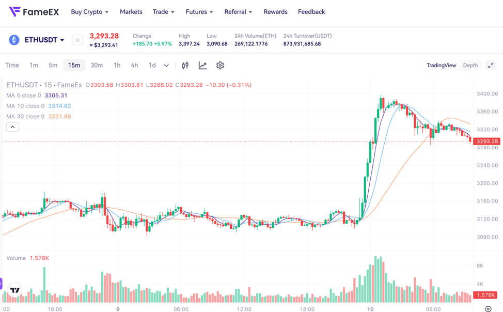Screen dimensions: 503x312
Task: Select the indicators line-chart icon
Action: pos(202,65)
